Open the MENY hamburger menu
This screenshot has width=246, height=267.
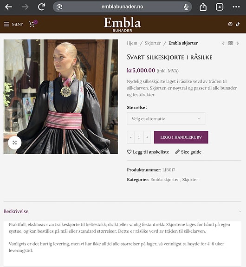(x=13, y=24)
